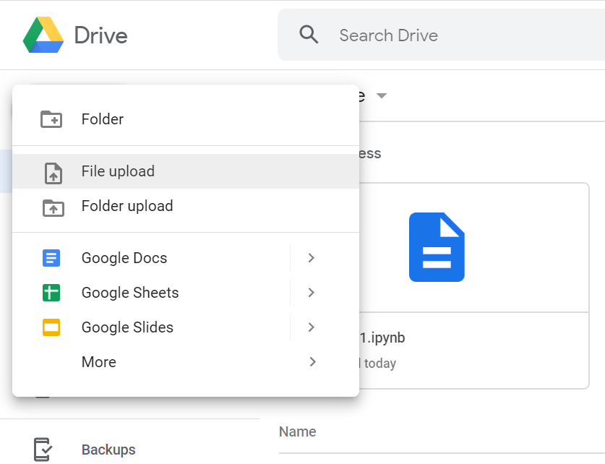This screenshot has height=464, width=605.
Task: Open More menu options
Action: point(99,362)
